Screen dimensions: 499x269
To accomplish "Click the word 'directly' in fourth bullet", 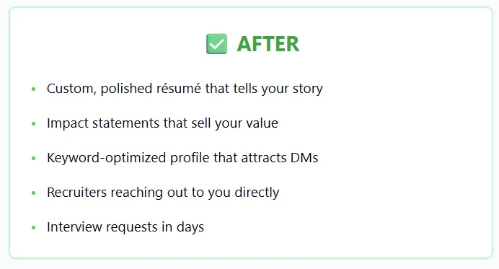I will [257, 193].
